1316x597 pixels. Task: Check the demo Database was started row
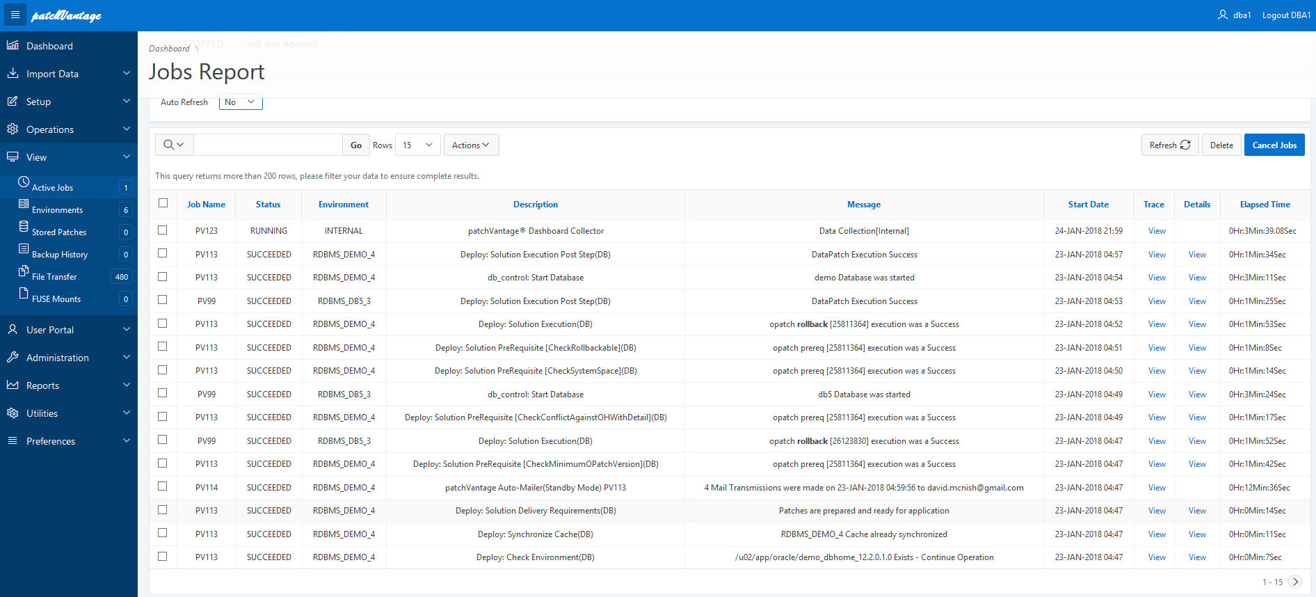click(x=163, y=276)
